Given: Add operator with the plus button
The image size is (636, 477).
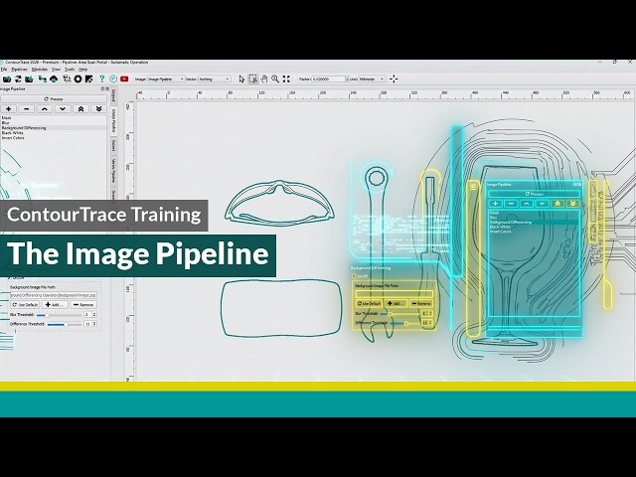Looking at the screenshot, I should click(9, 108).
